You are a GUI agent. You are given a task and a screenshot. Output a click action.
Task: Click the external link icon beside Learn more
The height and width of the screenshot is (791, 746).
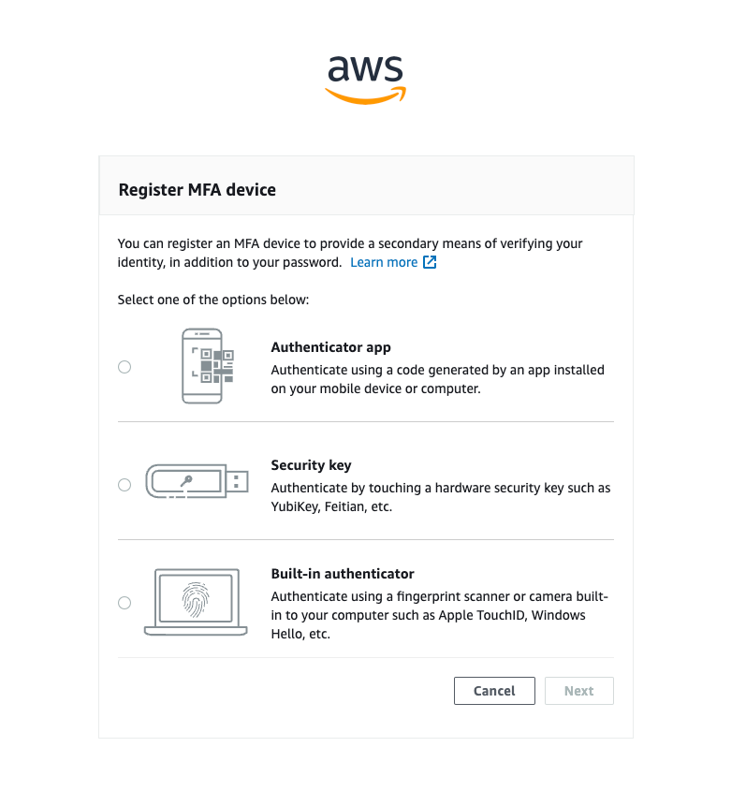click(430, 262)
